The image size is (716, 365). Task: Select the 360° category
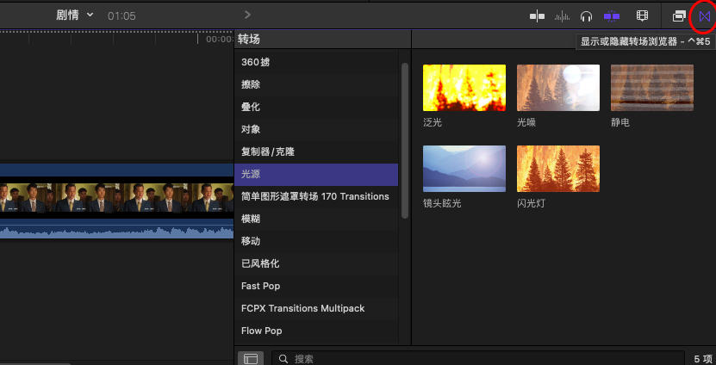(316, 62)
